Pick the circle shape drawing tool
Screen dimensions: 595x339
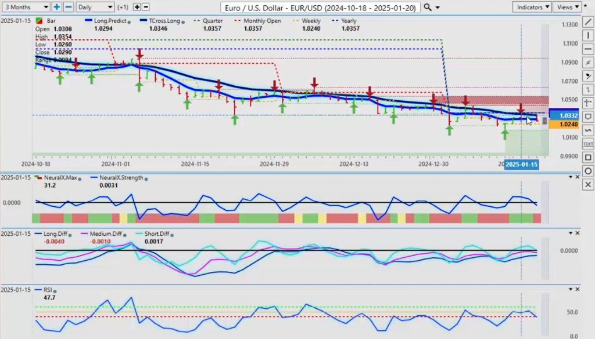(x=588, y=172)
